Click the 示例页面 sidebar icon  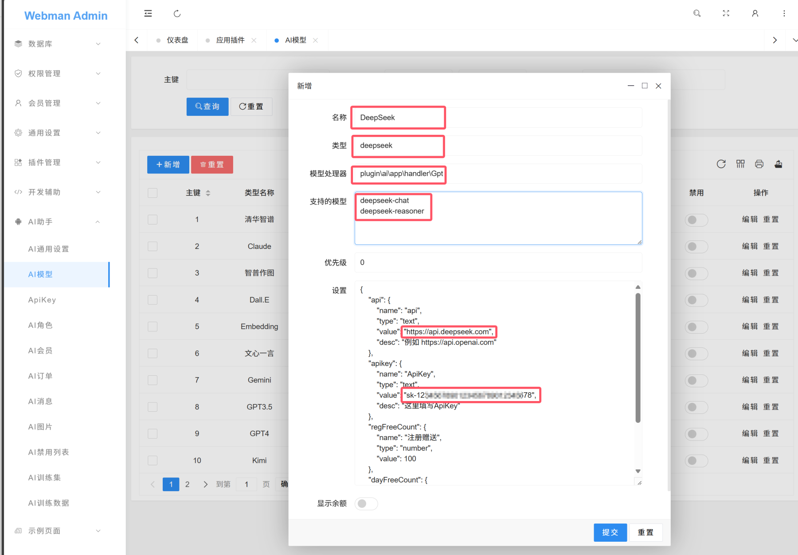click(x=18, y=531)
